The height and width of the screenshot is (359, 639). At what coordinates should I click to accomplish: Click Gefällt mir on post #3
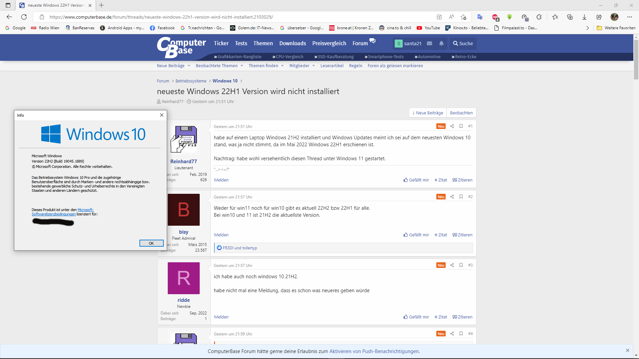pos(416,317)
